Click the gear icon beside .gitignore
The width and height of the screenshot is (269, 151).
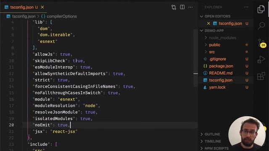tap(205, 59)
